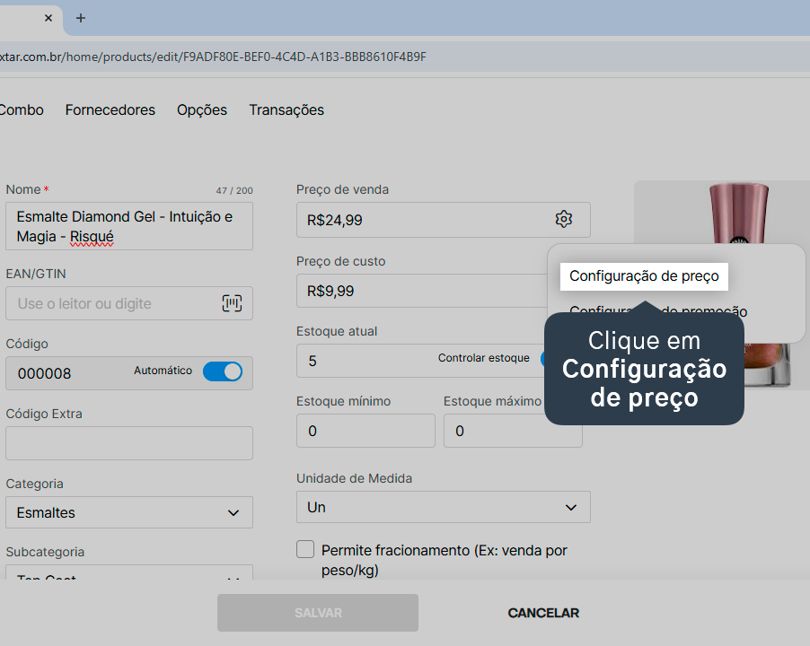Click the browser address bar URL

[213, 57]
